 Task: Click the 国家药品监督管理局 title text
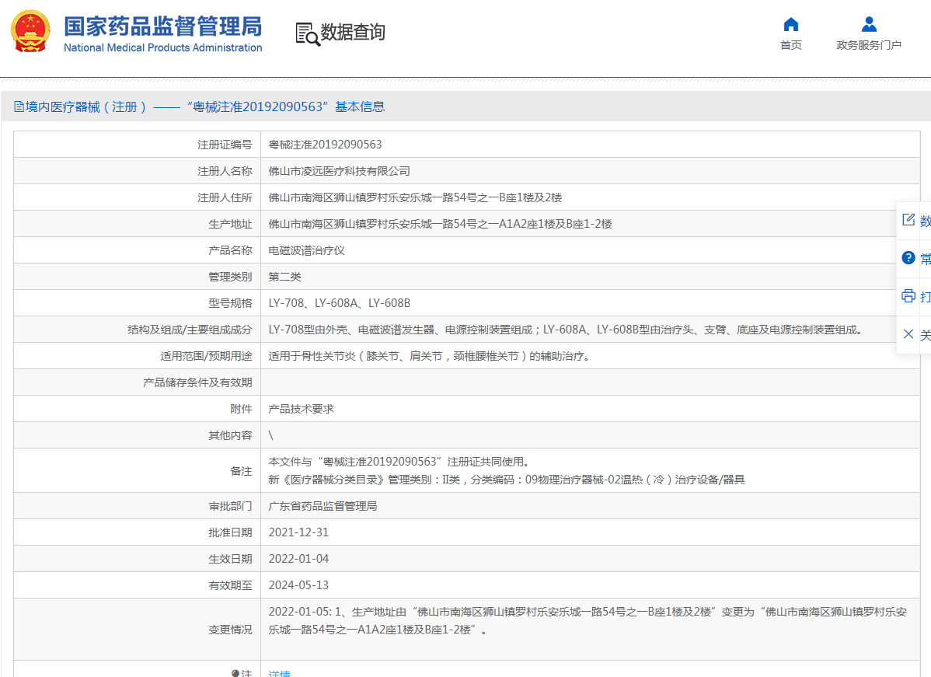162,26
